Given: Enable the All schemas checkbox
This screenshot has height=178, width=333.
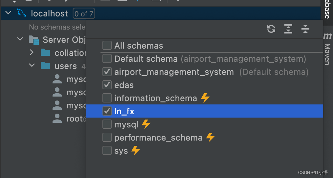Looking at the screenshot, I should point(107,45).
